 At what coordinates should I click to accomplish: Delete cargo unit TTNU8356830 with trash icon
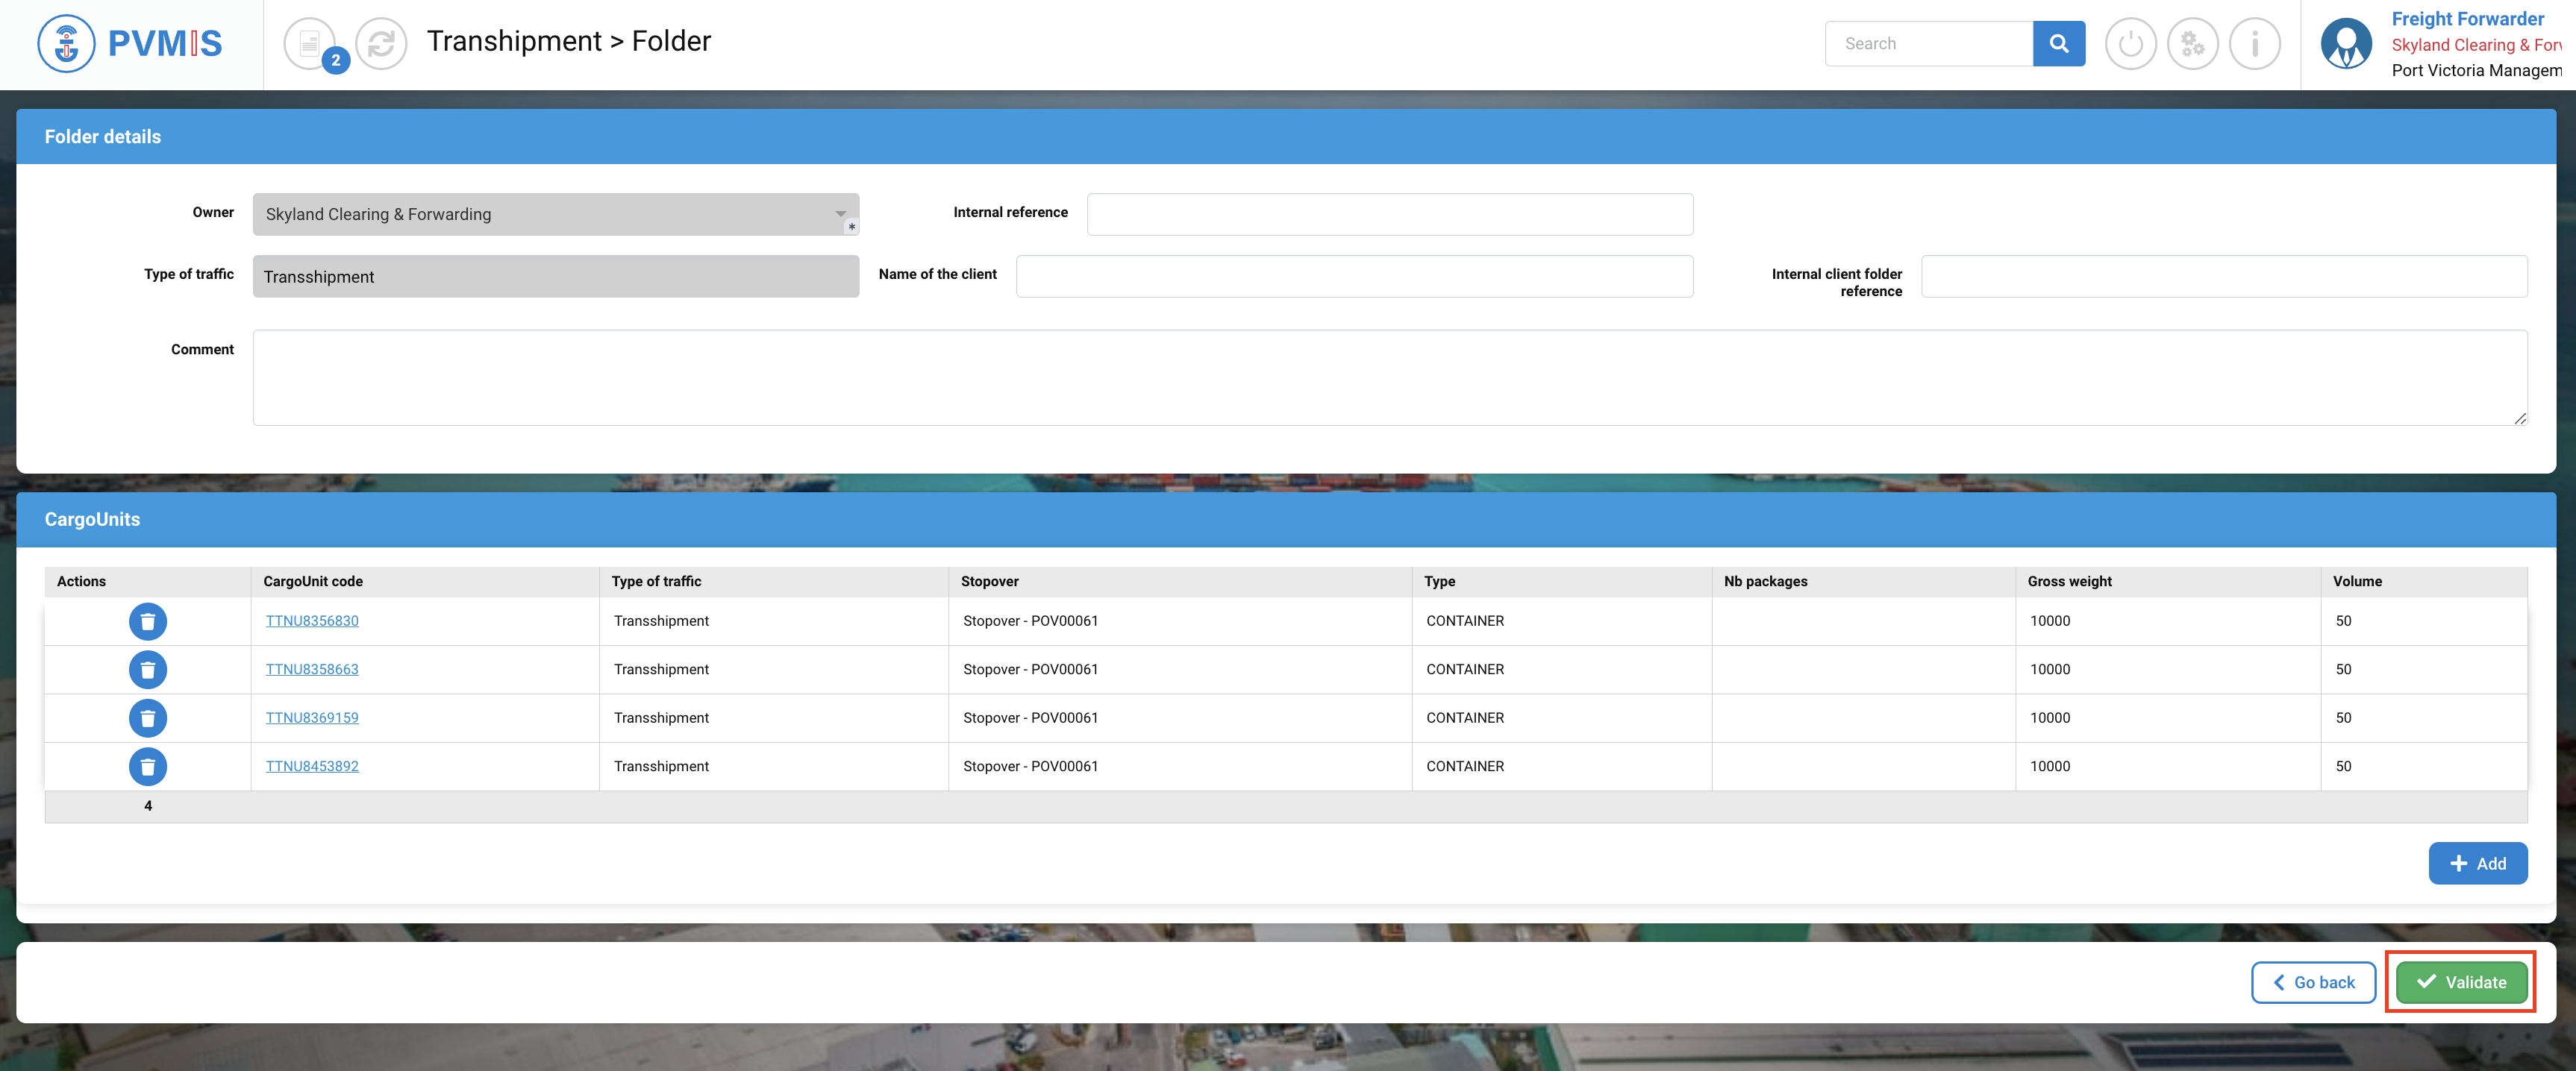point(148,621)
